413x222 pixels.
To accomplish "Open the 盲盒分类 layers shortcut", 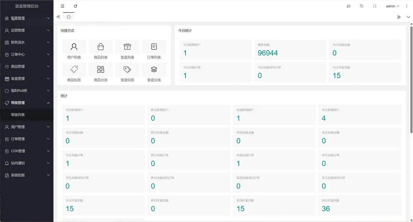I will pyautogui.click(x=154, y=69).
